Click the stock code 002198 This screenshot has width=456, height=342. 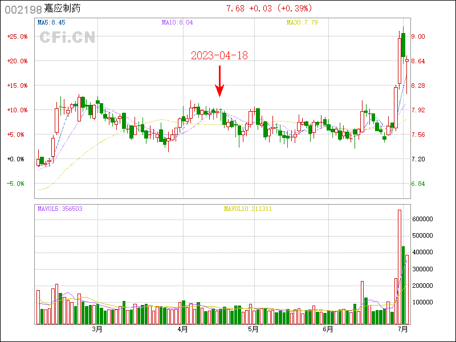click(23, 10)
